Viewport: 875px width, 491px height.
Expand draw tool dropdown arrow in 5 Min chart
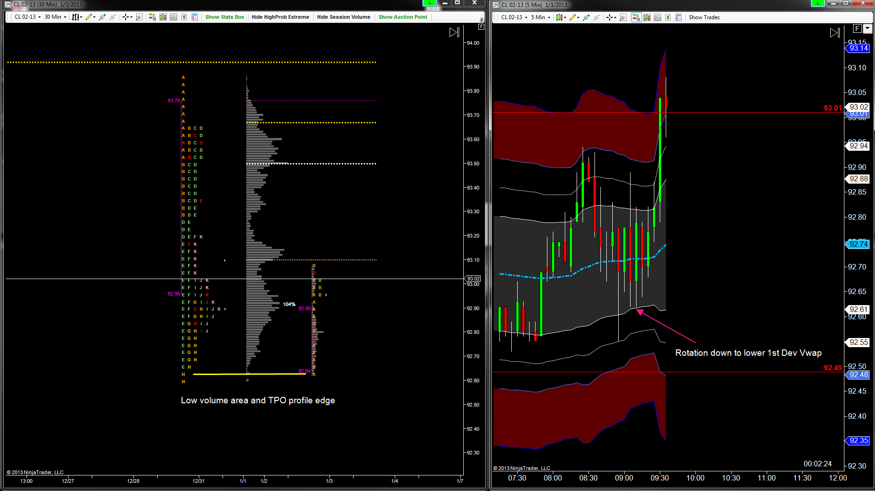[578, 18]
